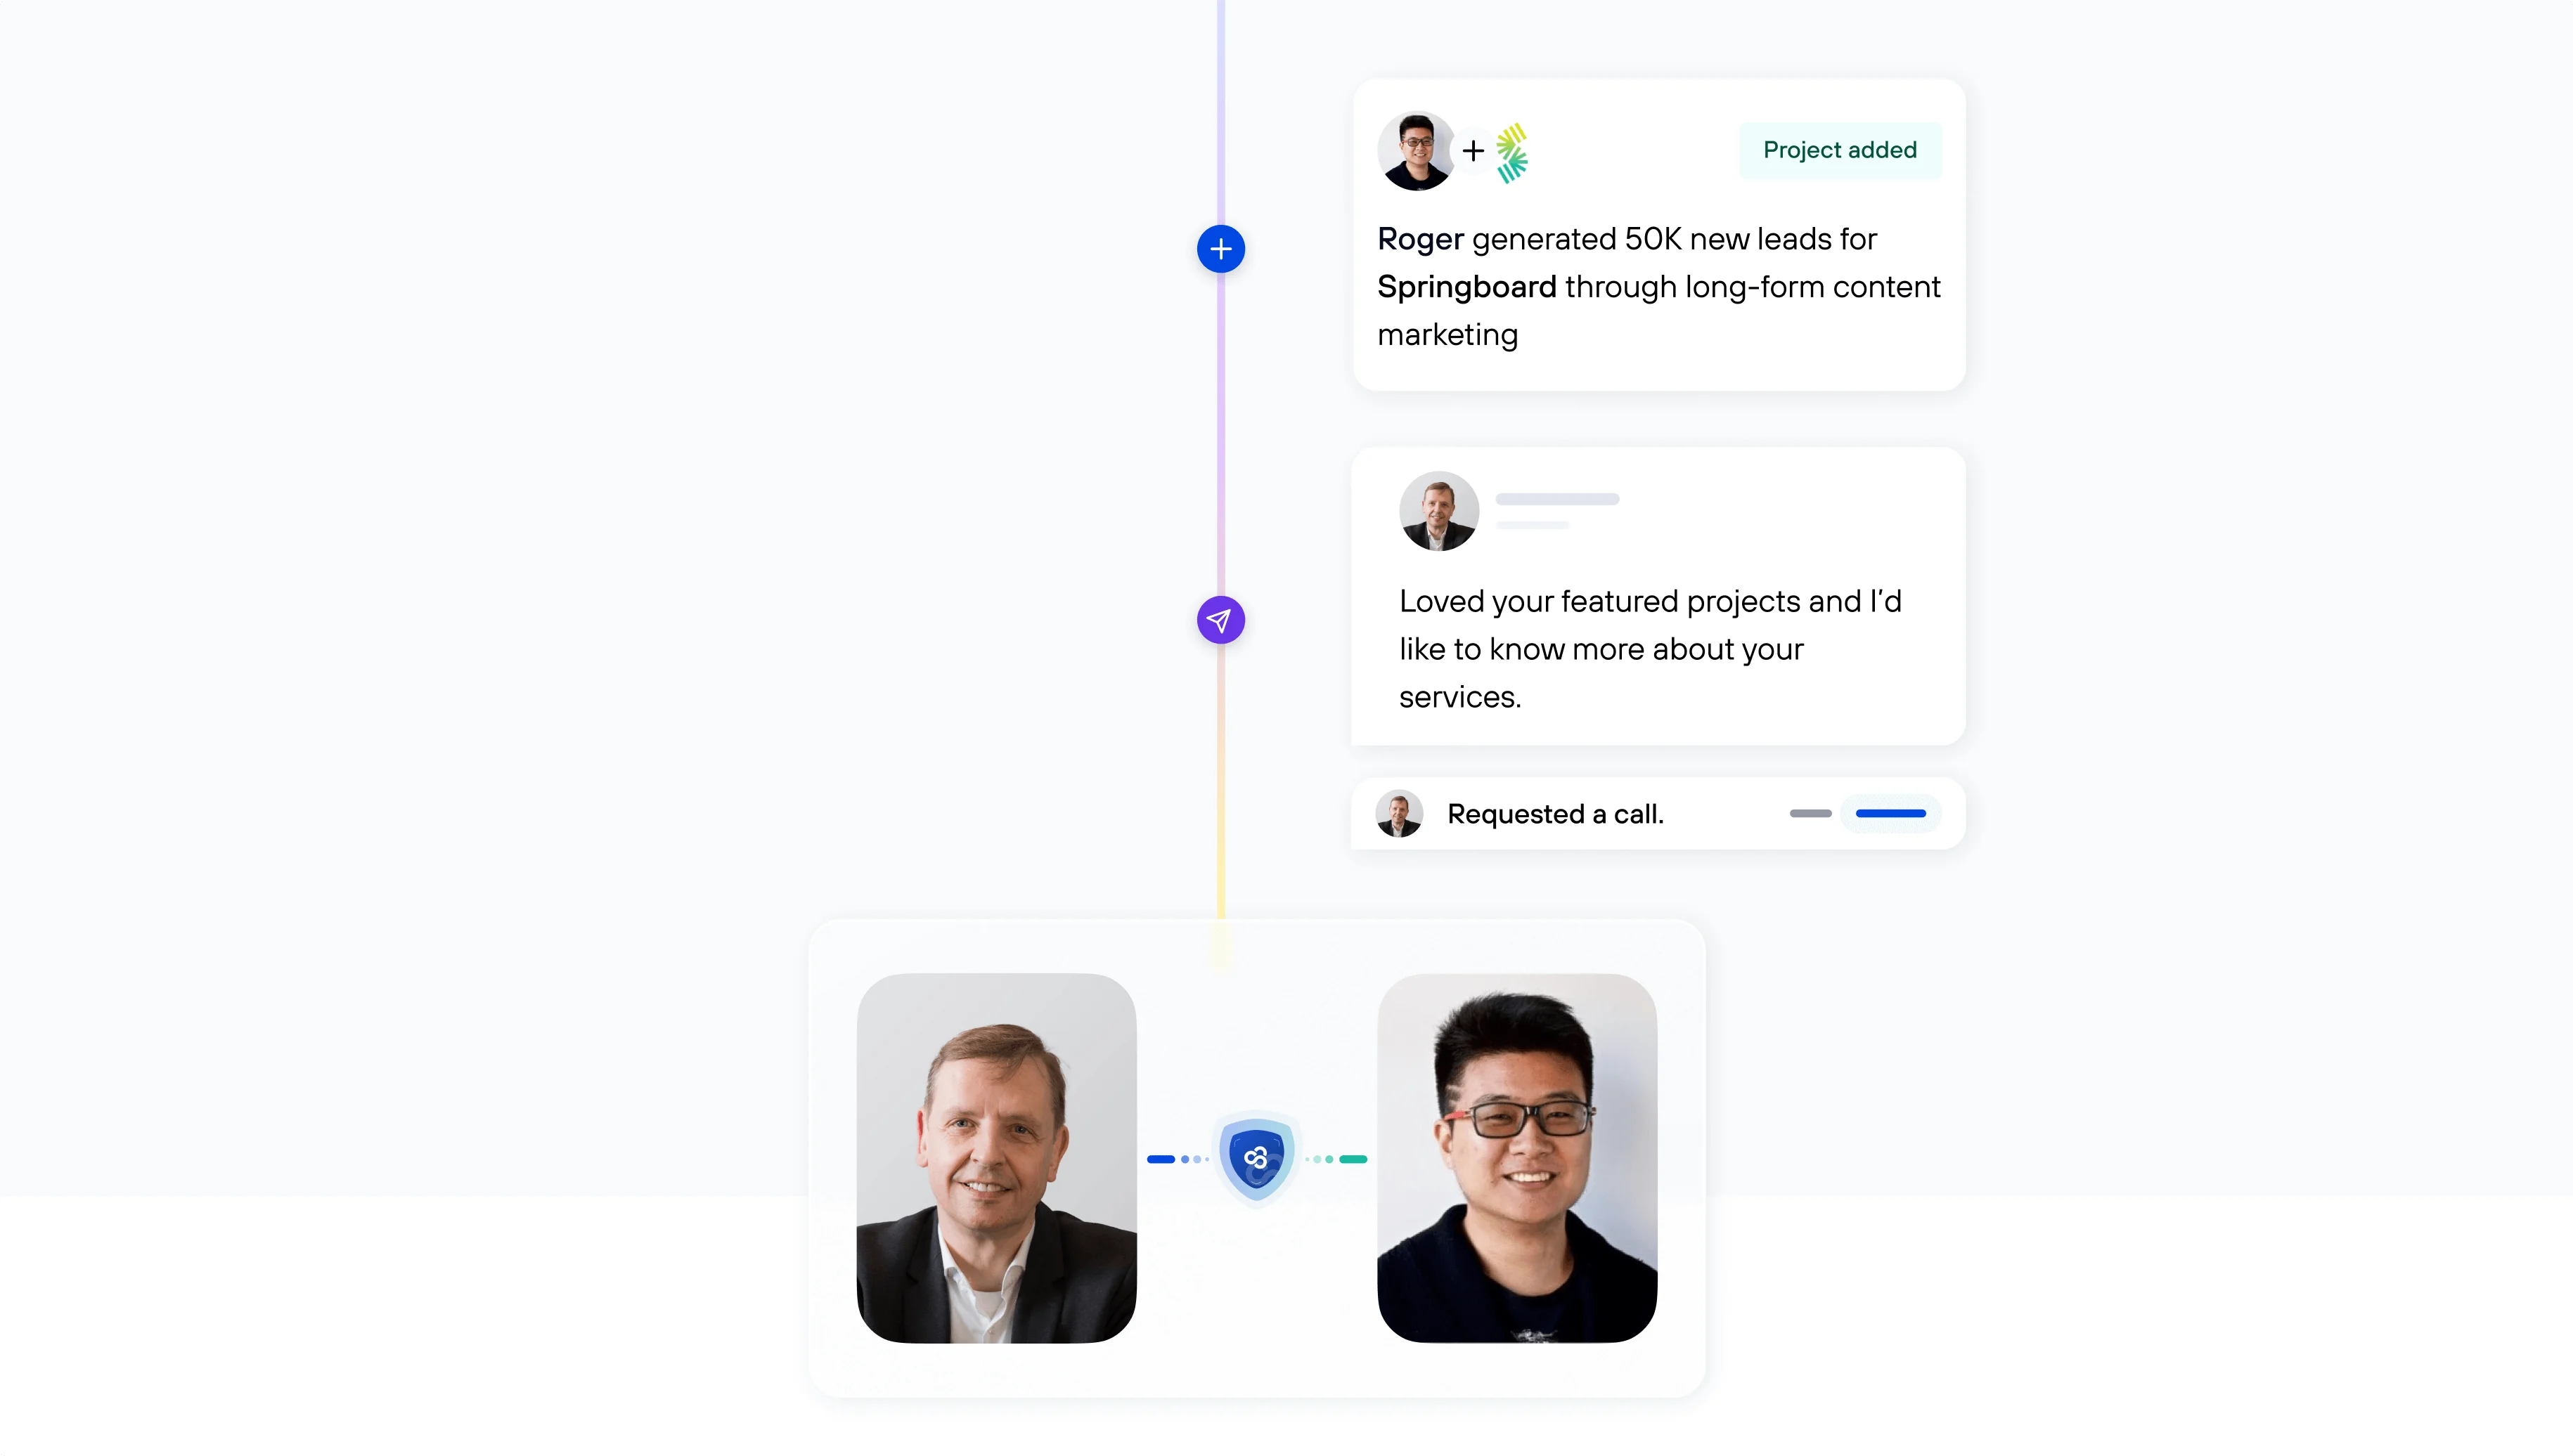Screen dimensions: 2573x1456
Task: Click the blue pill button in call row
Action: [x=1891, y=814]
